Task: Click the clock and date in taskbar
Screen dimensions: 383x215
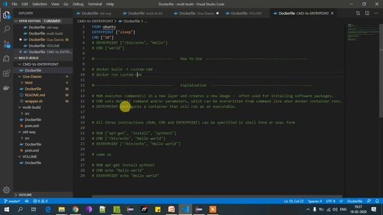Action: click(358, 210)
